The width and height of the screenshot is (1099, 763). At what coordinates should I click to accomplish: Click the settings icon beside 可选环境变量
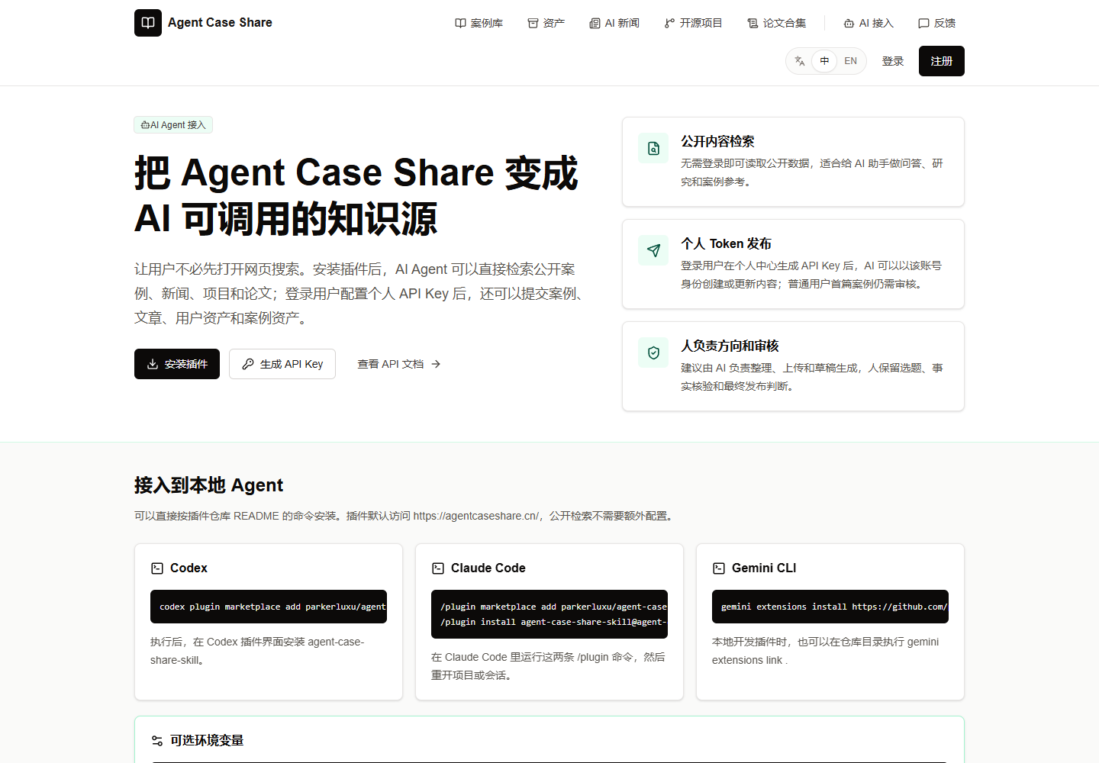point(157,741)
